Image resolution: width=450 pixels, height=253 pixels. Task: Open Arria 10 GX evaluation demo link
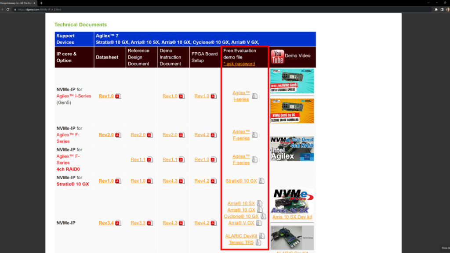tap(241, 210)
